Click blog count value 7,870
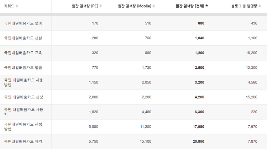 coord(252,141)
